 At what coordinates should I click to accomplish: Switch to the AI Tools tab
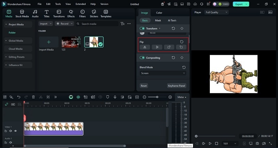[172, 20]
